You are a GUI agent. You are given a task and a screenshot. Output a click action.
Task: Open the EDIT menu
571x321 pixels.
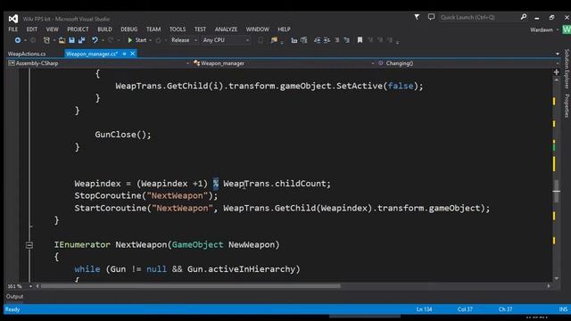pyautogui.click(x=32, y=29)
